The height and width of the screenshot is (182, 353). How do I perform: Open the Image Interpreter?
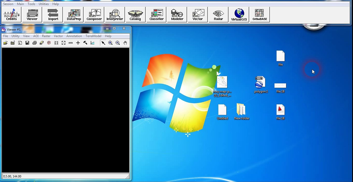115,15
